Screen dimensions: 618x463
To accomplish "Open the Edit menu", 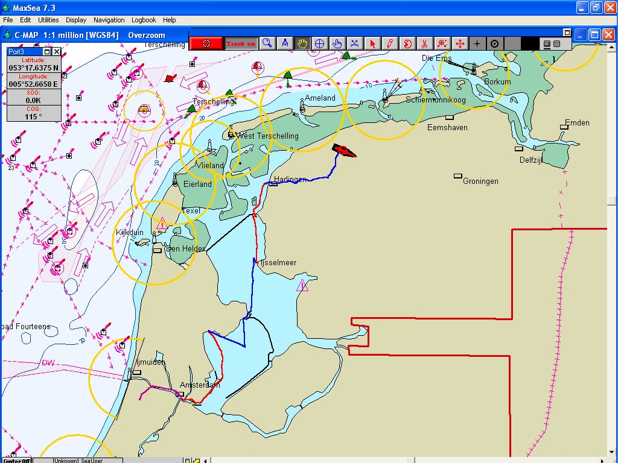I will [x=25, y=20].
